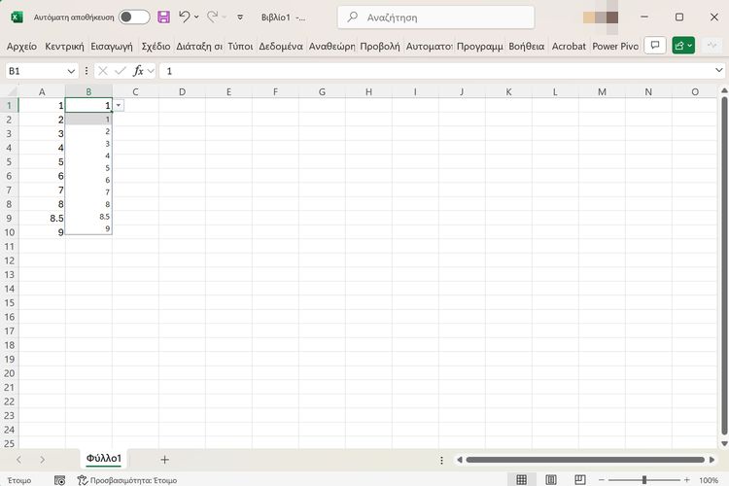Image resolution: width=729 pixels, height=486 pixels.
Task: Add a new sheet with plus icon
Action: coord(164,459)
